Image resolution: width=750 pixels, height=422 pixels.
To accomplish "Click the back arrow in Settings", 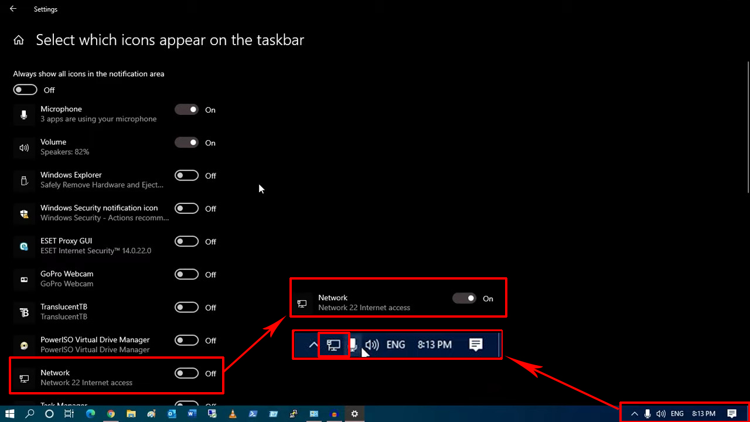I will (12, 9).
